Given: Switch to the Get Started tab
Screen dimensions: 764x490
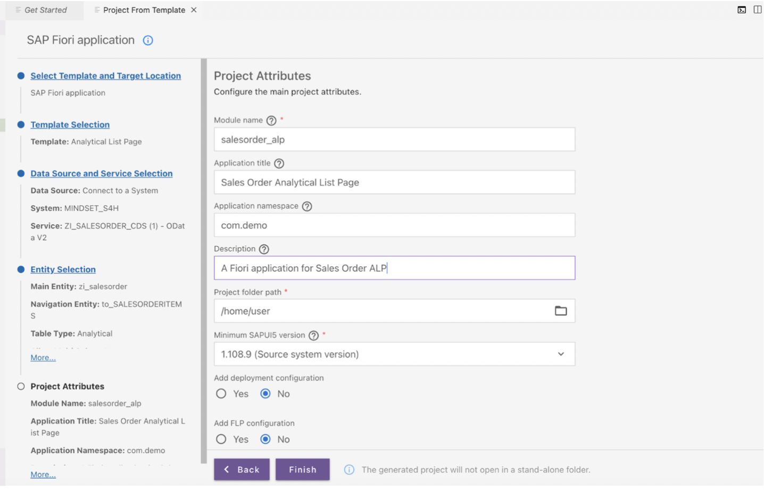Looking at the screenshot, I should click(x=45, y=10).
